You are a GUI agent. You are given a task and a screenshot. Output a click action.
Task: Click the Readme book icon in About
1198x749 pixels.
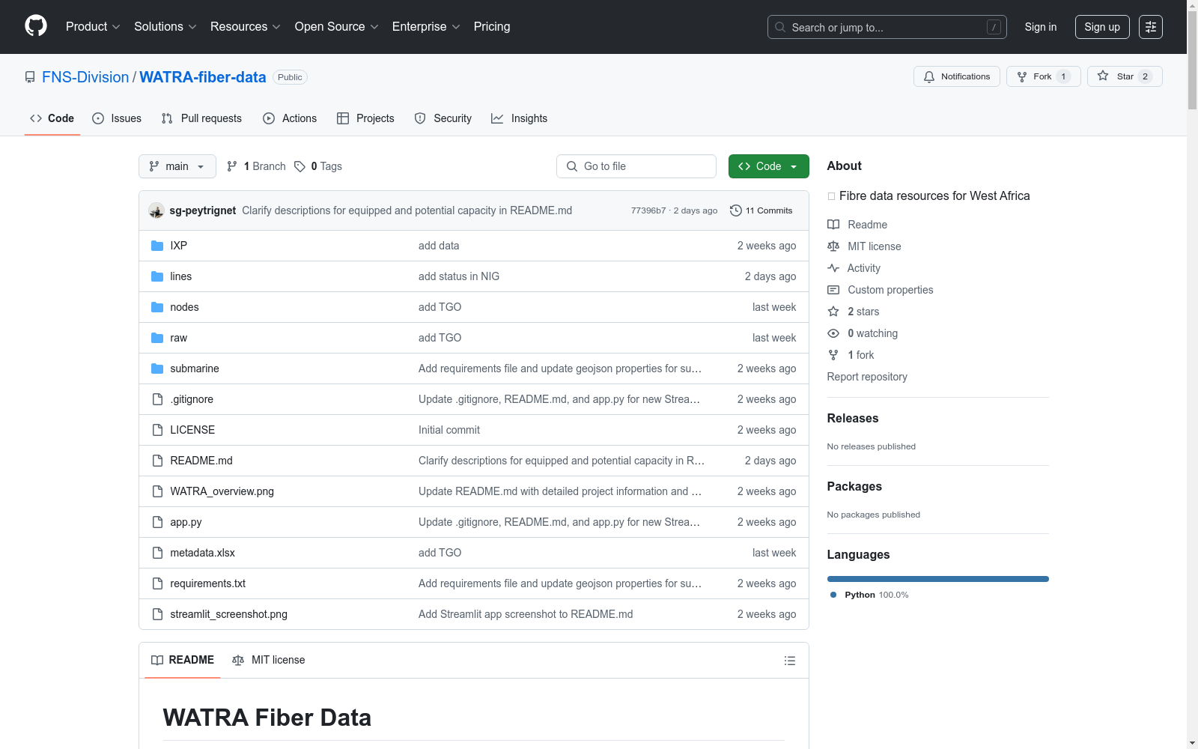[x=833, y=225]
